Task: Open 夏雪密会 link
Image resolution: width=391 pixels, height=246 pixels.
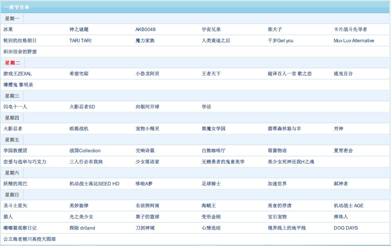Action: (343, 151)
